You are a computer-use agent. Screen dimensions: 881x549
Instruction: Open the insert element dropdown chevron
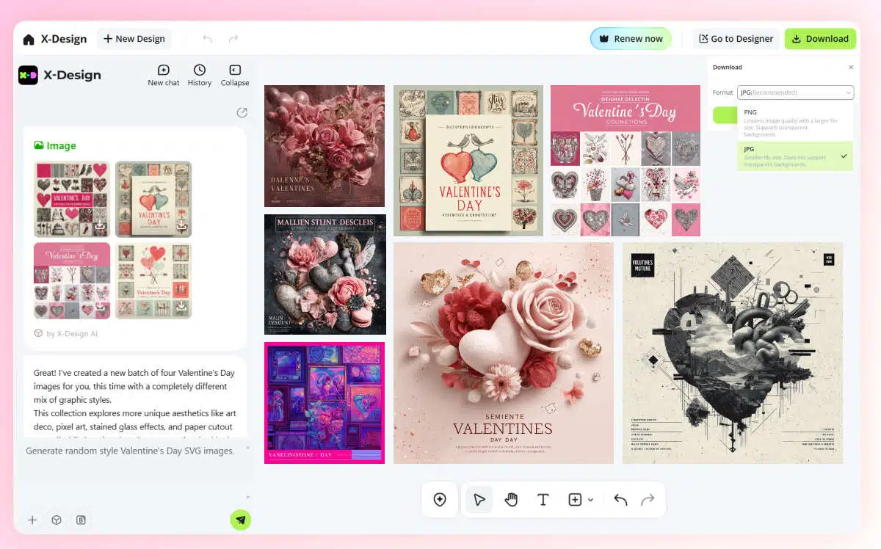click(590, 499)
